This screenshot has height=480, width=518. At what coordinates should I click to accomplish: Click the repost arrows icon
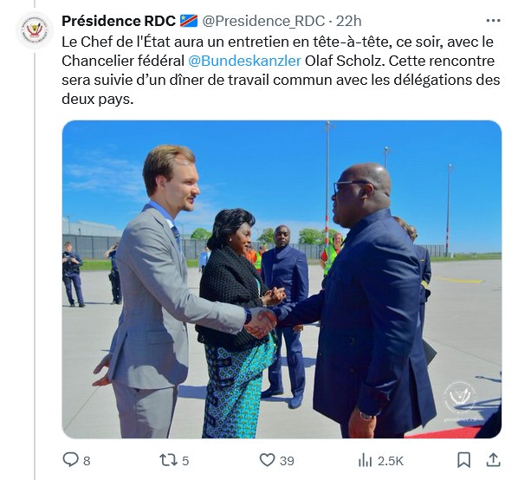point(169,460)
